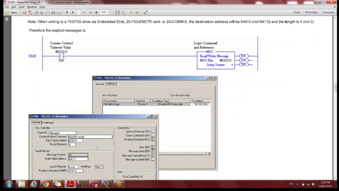Click the scrolling fit width page icon
Viewport: 339px width, 191px height.
118,12
